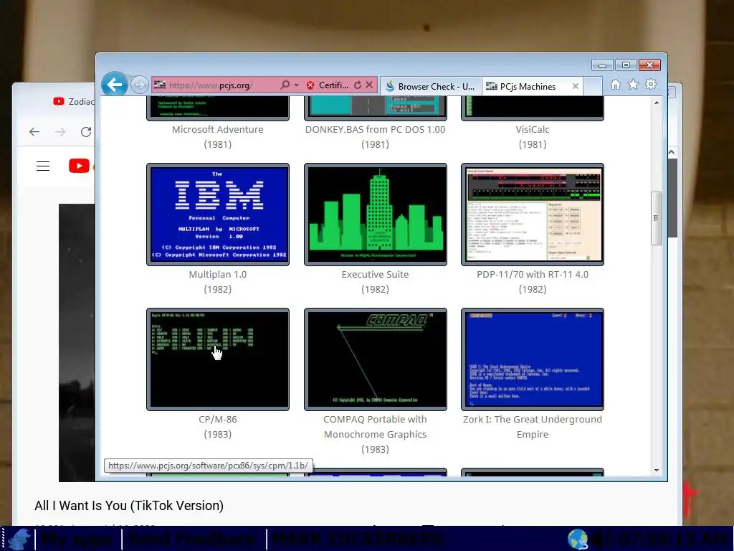Click the forward arrow in Internet Explorer
This screenshot has width=734, height=551.
[x=139, y=85]
